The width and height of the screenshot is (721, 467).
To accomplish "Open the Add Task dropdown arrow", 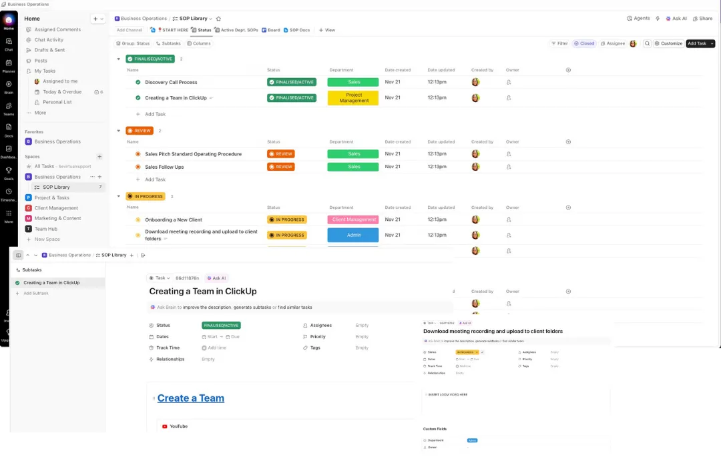I will coord(712,43).
